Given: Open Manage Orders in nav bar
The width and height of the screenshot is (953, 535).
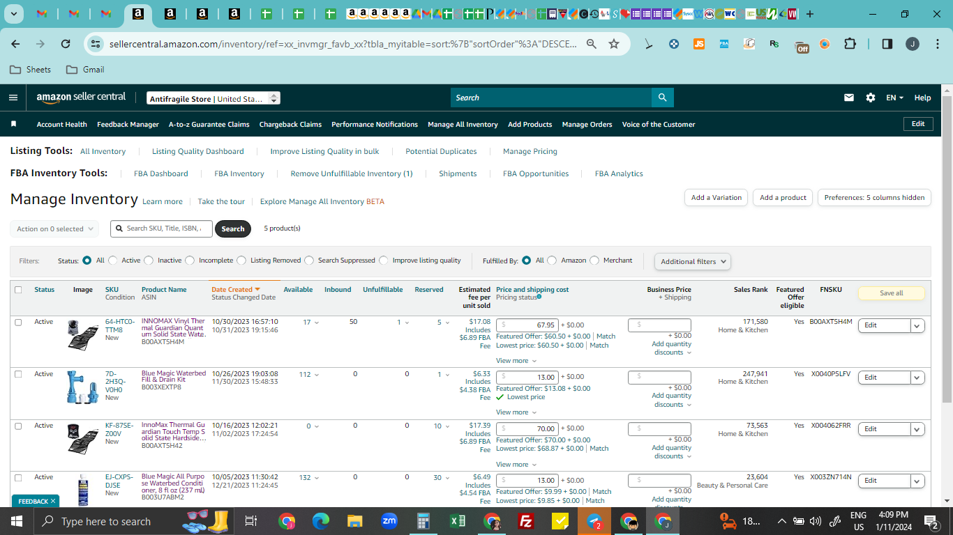Looking at the screenshot, I should tap(587, 124).
